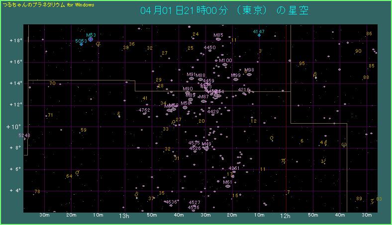392x225 pixels.
Task: Click the M53 globular cluster marker
Action: pyautogui.click(x=91, y=39)
